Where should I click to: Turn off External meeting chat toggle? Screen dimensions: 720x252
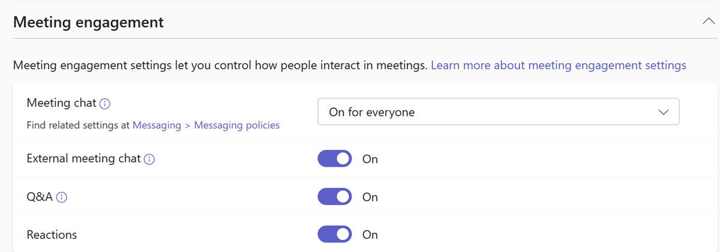click(335, 159)
